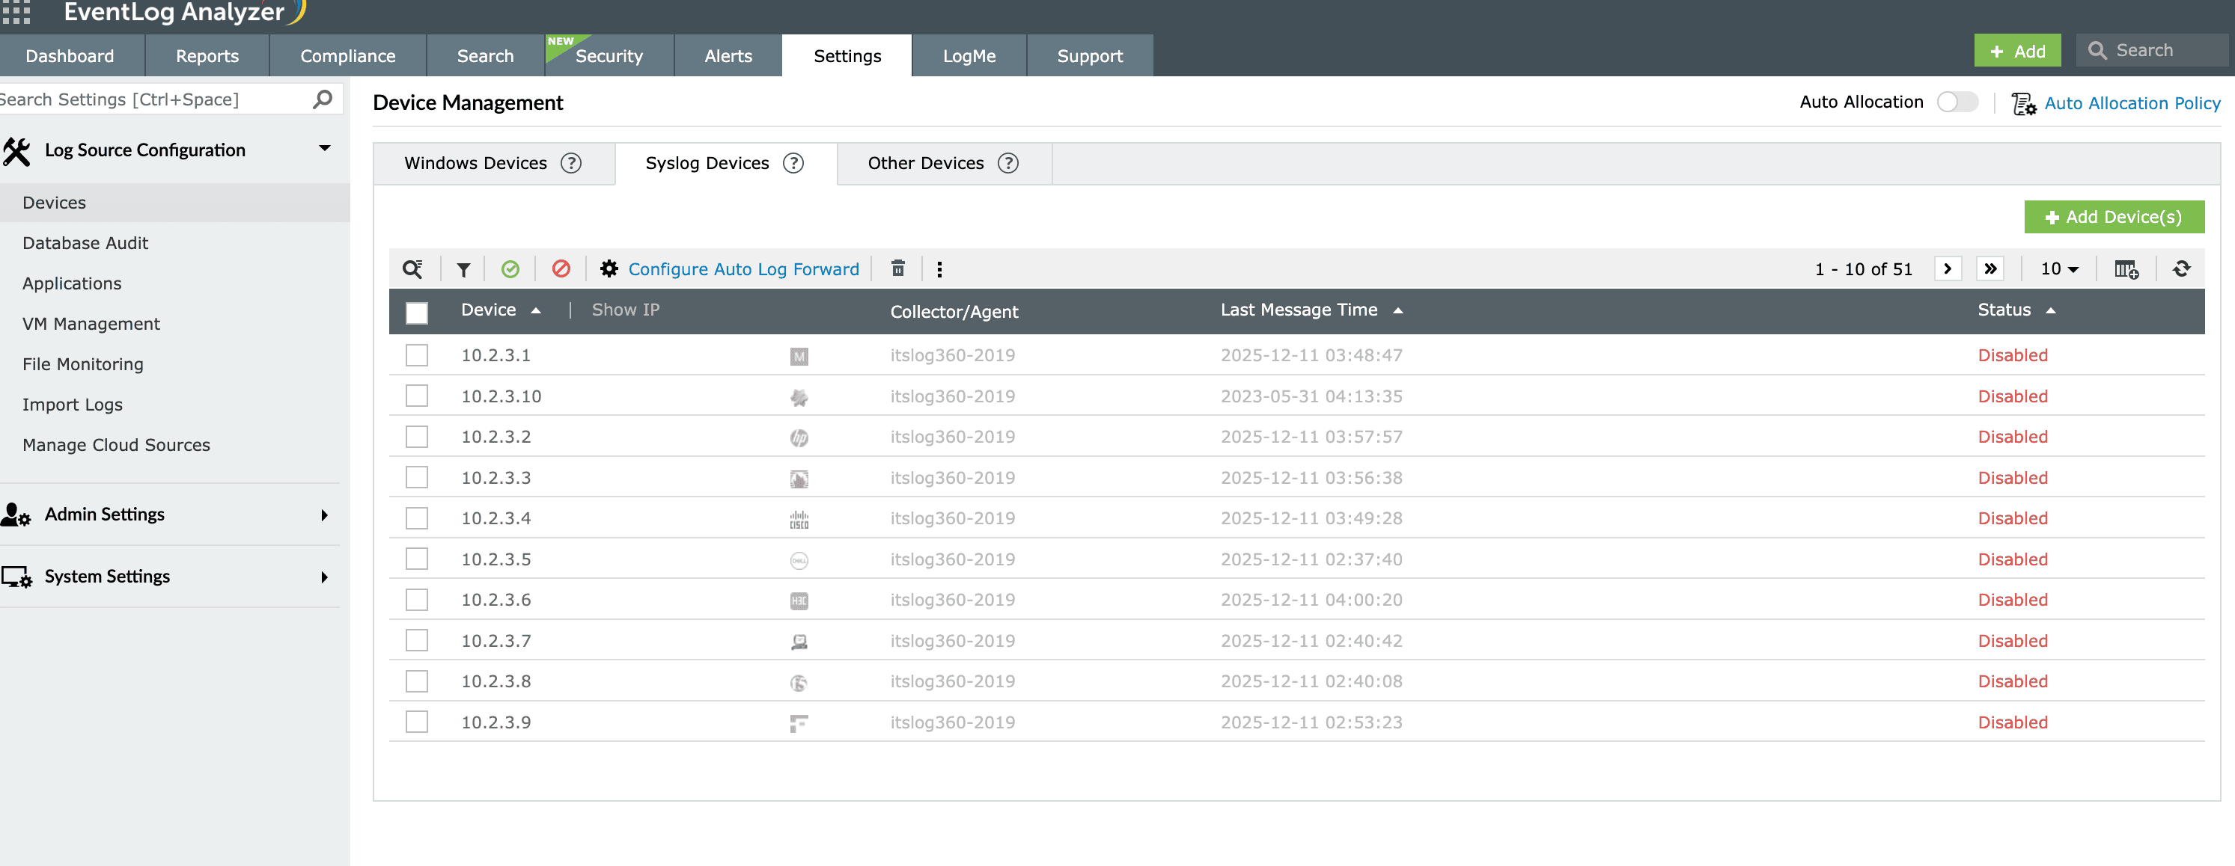
Task: Open Database Audit in sidebar
Action: pos(85,243)
